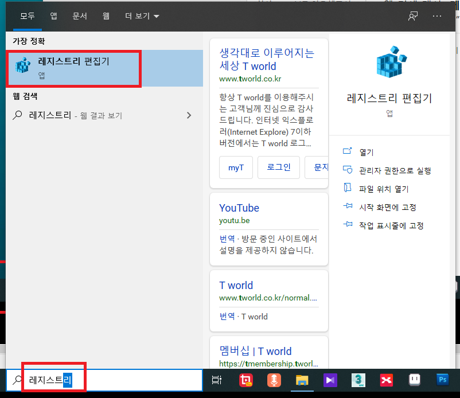This screenshot has height=398, width=460.
Task: Choose 열기 in the details pane
Action: click(x=367, y=152)
